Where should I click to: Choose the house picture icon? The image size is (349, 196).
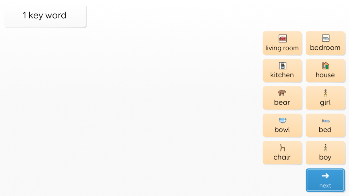325,66
